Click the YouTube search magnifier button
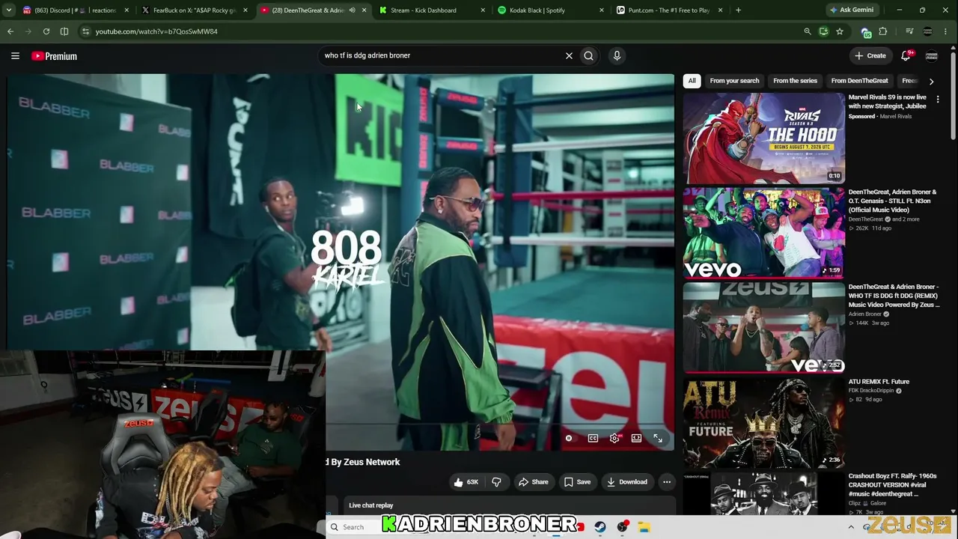Screen dimensions: 958x539 pos(589,55)
